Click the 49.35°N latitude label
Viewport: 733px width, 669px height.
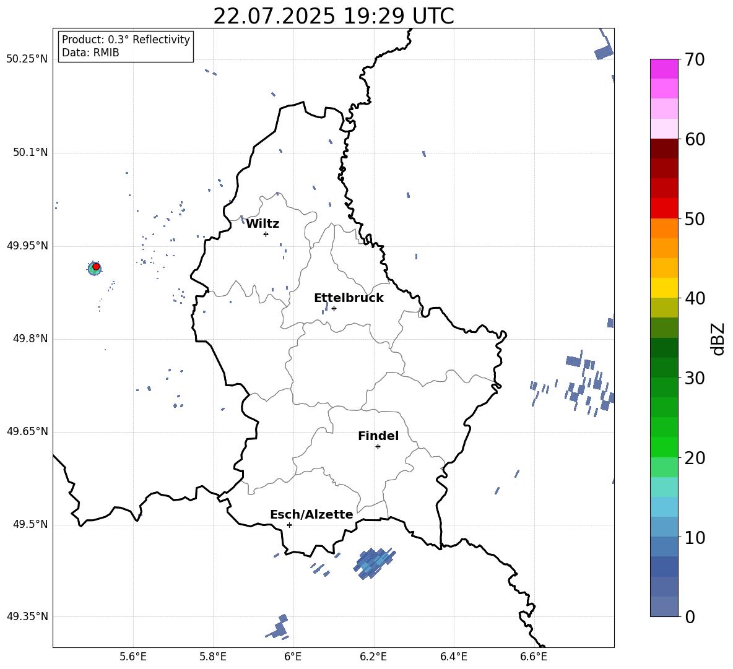[27, 616]
